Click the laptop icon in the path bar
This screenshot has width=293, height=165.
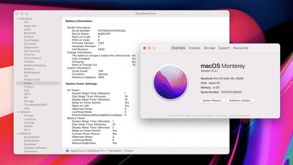pos(67,150)
